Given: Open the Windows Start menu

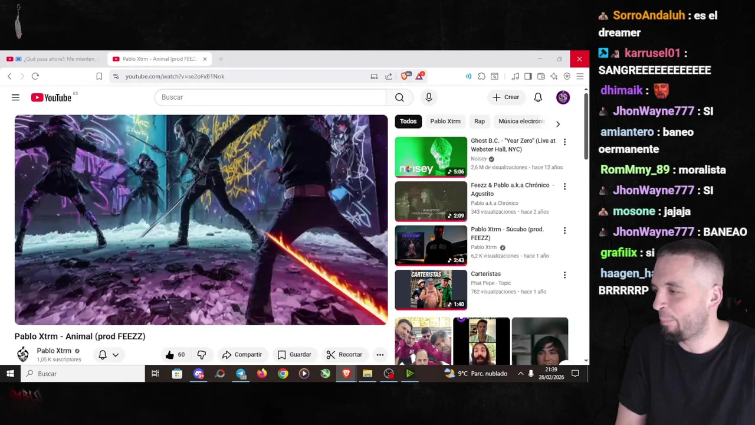Looking at the screenshot, I should [10, 374].
